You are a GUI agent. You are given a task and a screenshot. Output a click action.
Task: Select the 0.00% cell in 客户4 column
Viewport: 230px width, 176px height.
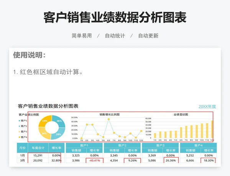[x=209, y=155]
